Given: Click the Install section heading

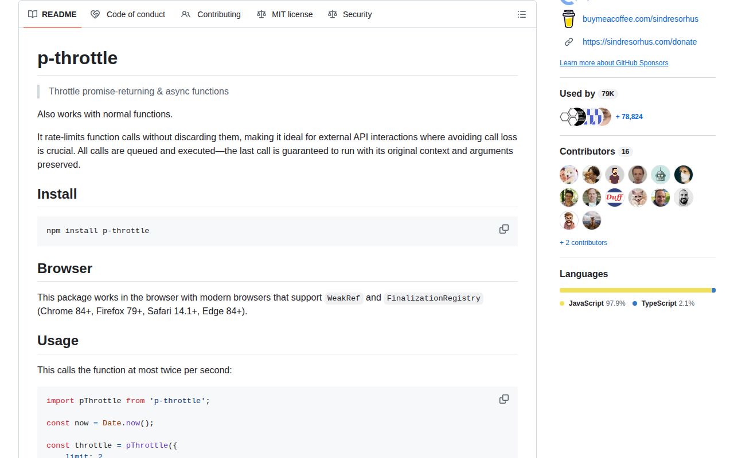Looking at the screenshot, I should (x=57, y=194).
